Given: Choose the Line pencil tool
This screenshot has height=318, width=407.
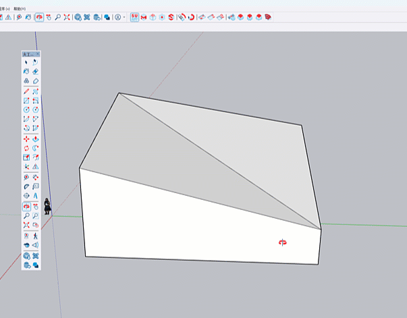Looking at the screenshot, I should tap(26, 90).
